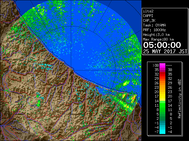
Task: Click the "Max Range:80 km" text
Action: [158, 39]
